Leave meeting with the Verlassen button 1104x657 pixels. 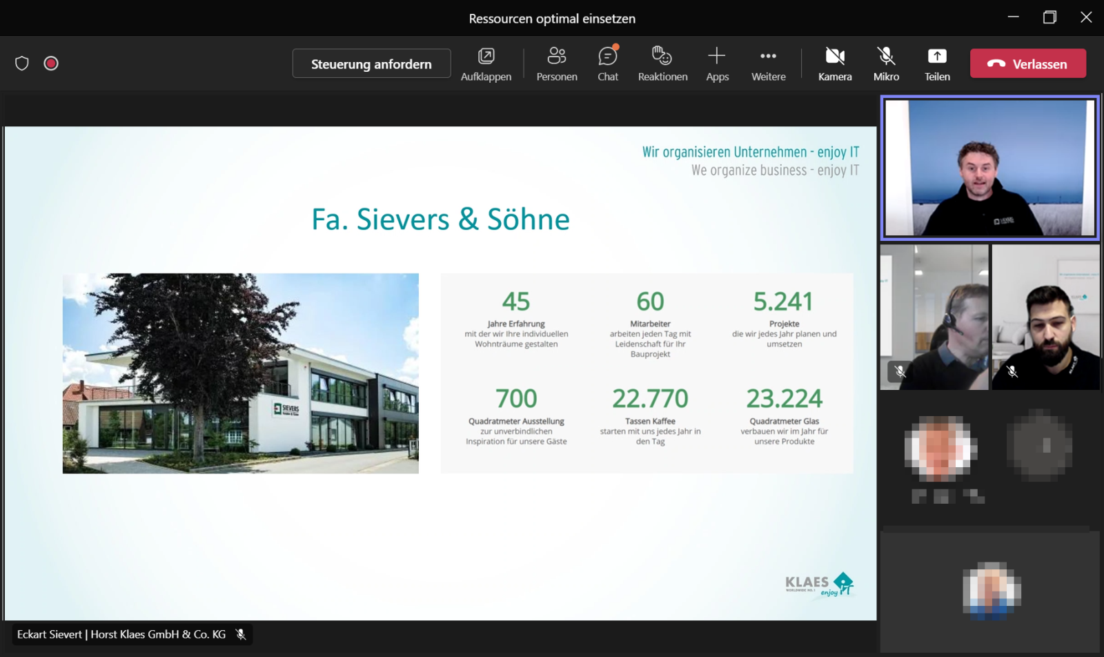pyautogui.click(x=1028, y=63)
